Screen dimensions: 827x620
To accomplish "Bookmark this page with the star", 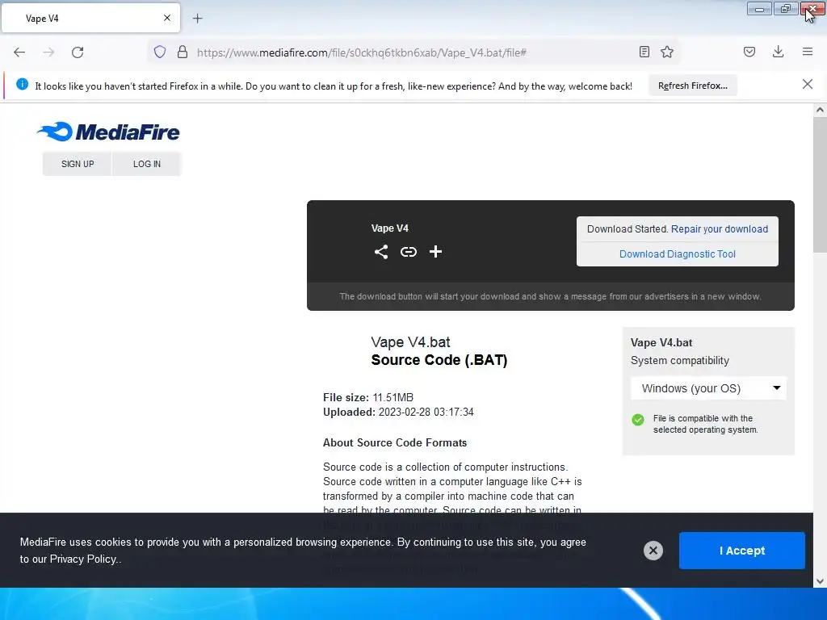I will 667,52.
